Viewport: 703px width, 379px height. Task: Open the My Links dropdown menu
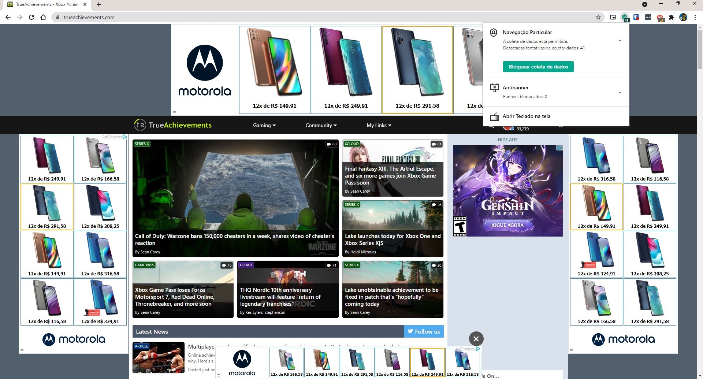[x=379, y=125]
